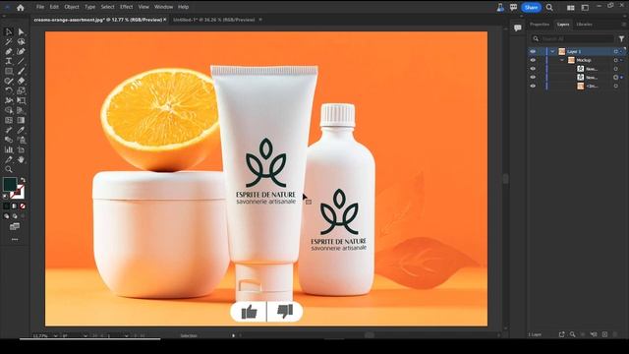Open the Window menu

point(164,7)
